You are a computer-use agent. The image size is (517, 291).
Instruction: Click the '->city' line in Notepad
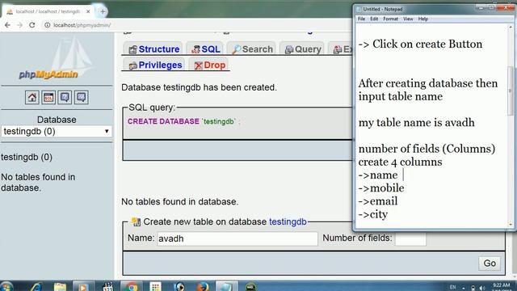click(x=373, y=214)
